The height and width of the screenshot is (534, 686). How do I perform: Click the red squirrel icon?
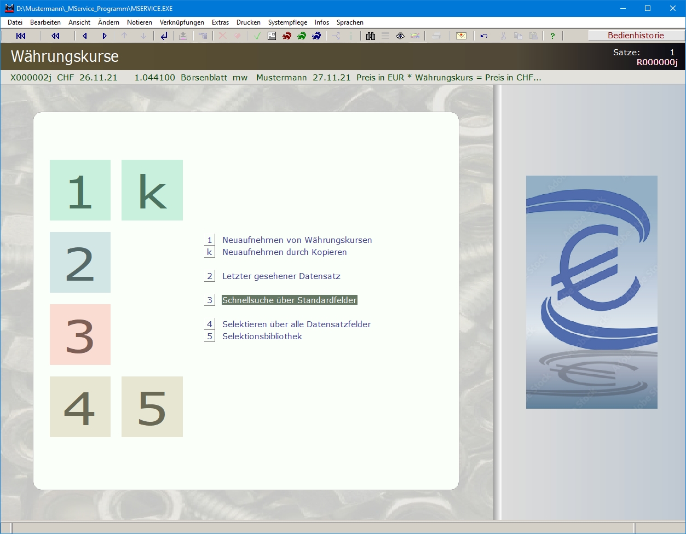[x=286, y=36]
